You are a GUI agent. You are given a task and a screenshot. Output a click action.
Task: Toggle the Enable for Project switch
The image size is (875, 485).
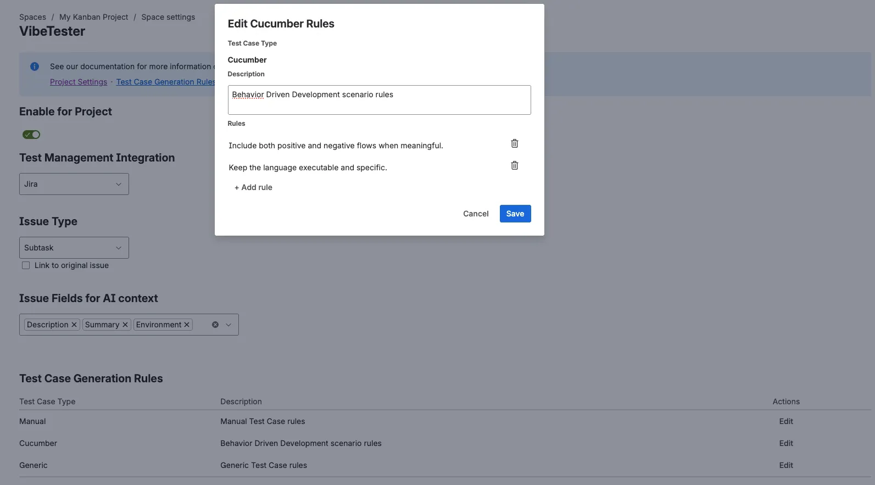click(x=31, y=135)
